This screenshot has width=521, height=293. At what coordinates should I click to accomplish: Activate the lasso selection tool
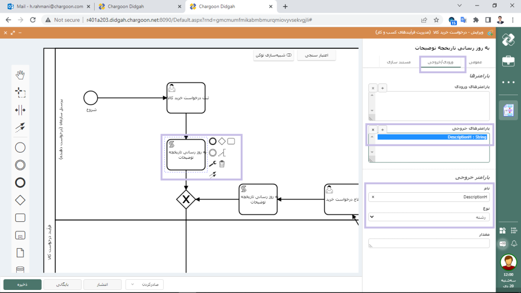pos(20,93)
